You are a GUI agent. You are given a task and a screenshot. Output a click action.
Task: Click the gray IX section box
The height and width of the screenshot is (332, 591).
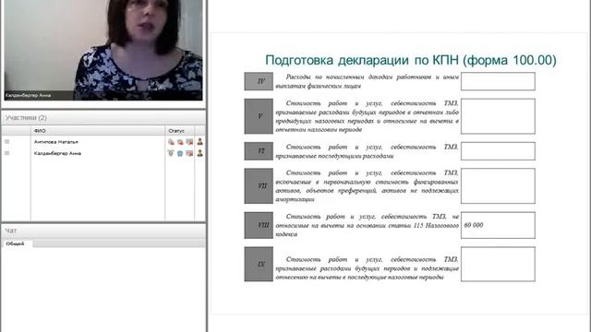click(x=259, y=265)
